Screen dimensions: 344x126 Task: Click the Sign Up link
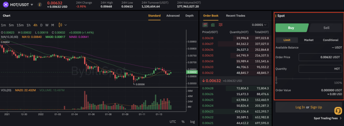pyautogui.click(x=316, y=107)
